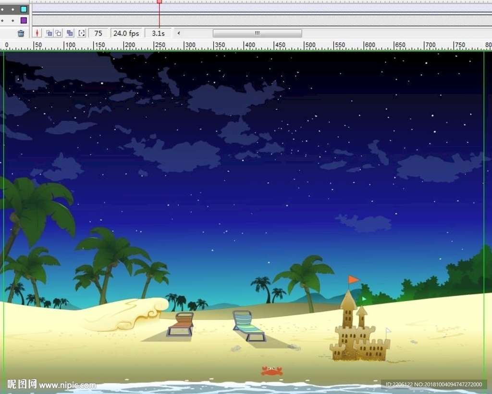
Task: Click the red playhead marker on the timeline
Action: click(160, 1)
